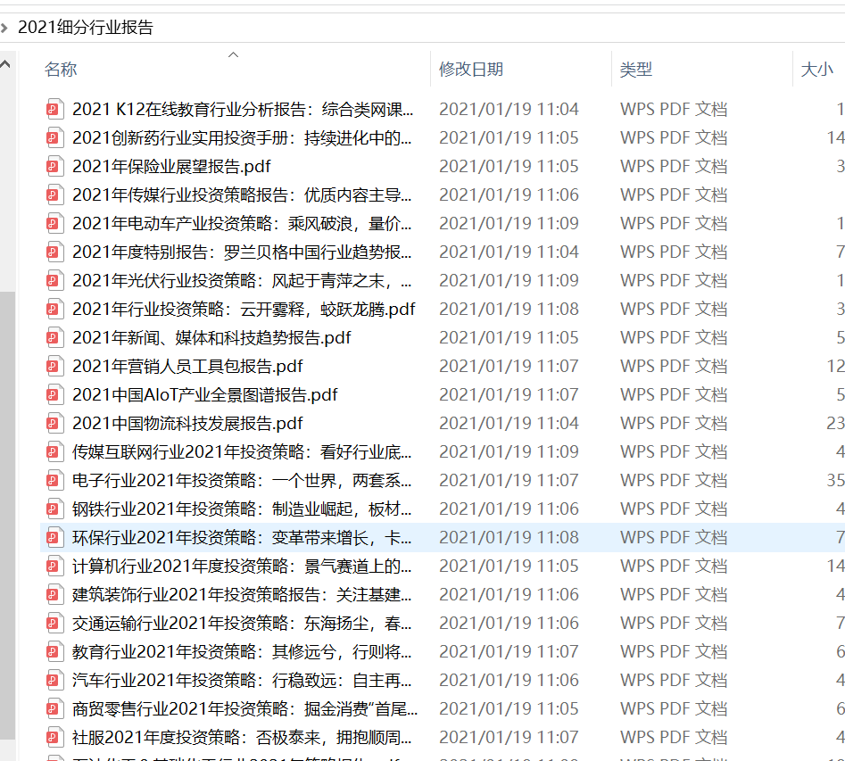Select file 汽车行业2021年投资策略
The image size is (845, 761).
tap(241, 680)
